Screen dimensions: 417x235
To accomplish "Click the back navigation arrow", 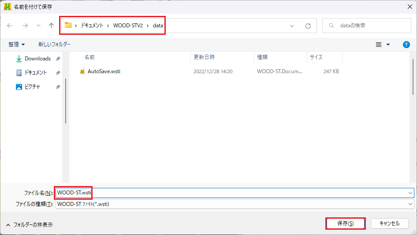I will (10, 26).
